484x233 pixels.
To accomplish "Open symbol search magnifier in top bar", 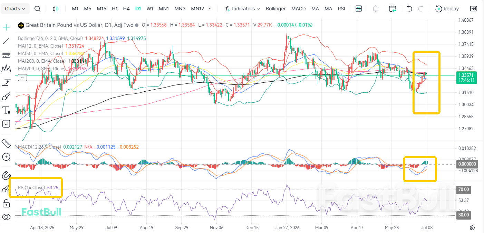I will [38, 9].
